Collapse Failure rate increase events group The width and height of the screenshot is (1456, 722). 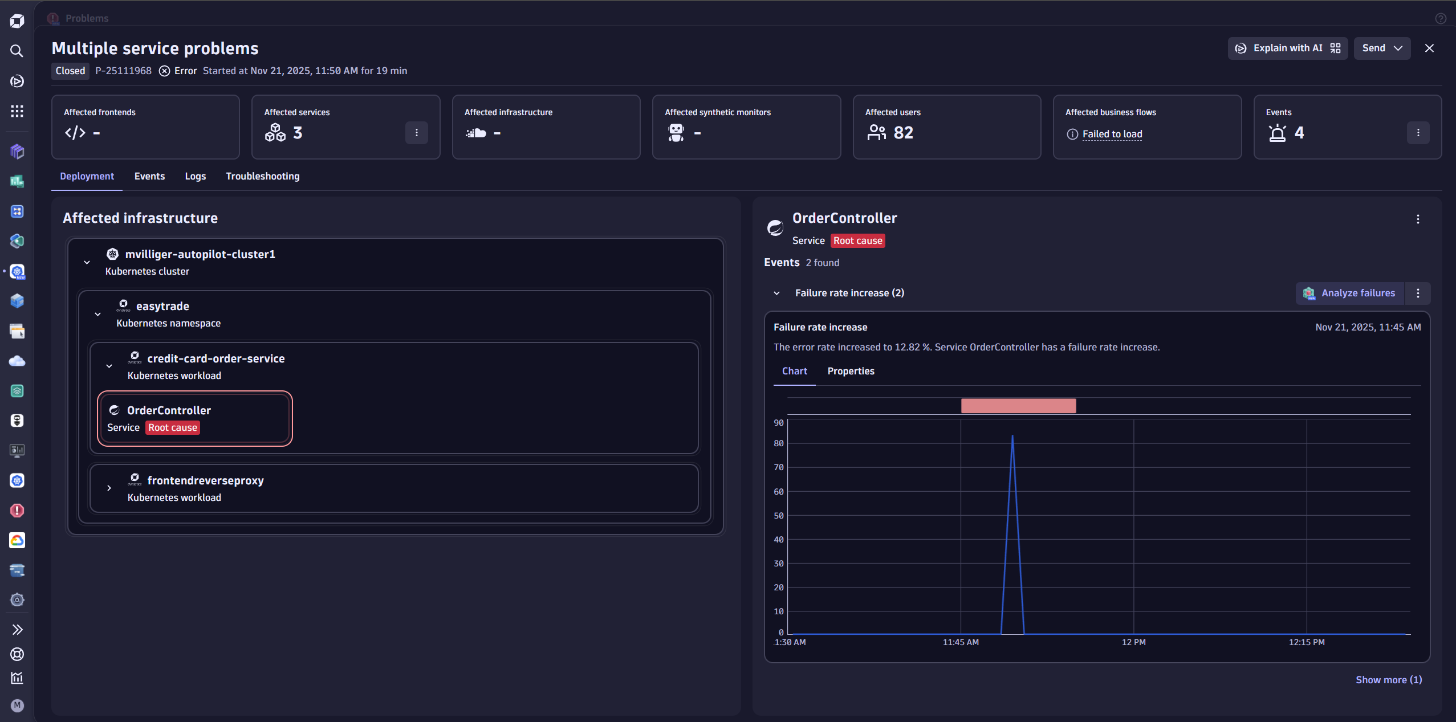click(776, 293)
